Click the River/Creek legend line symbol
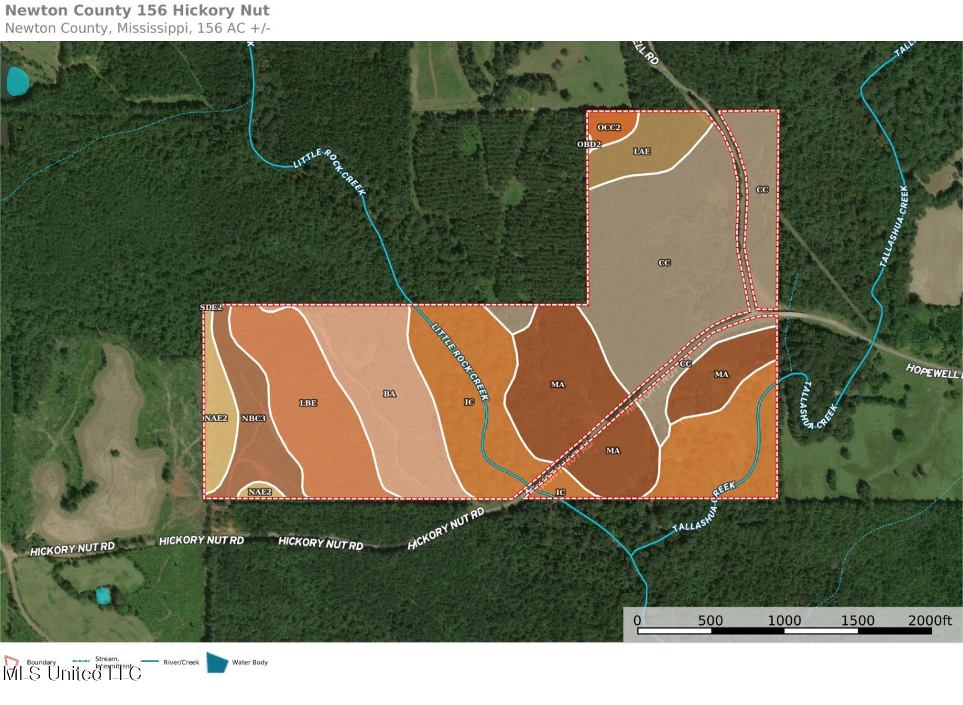The height and width of the screenshot is (705, 963). (151, 662)
